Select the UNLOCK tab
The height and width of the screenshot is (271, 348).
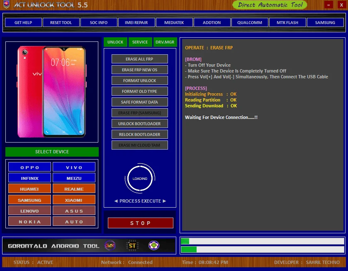(115, 42)
